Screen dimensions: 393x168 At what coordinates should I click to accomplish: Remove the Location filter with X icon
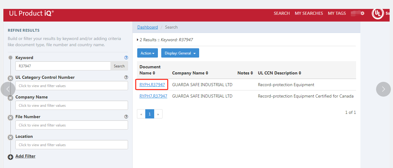[x=10, y=137]
